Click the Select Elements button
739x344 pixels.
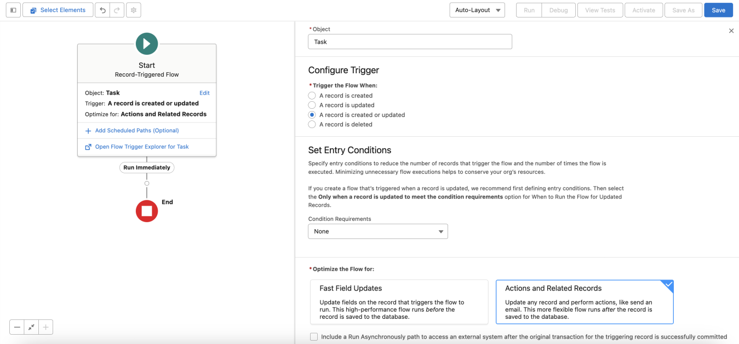click(58, 10)
